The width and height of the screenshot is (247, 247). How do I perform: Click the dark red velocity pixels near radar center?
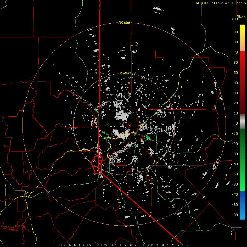129,125
